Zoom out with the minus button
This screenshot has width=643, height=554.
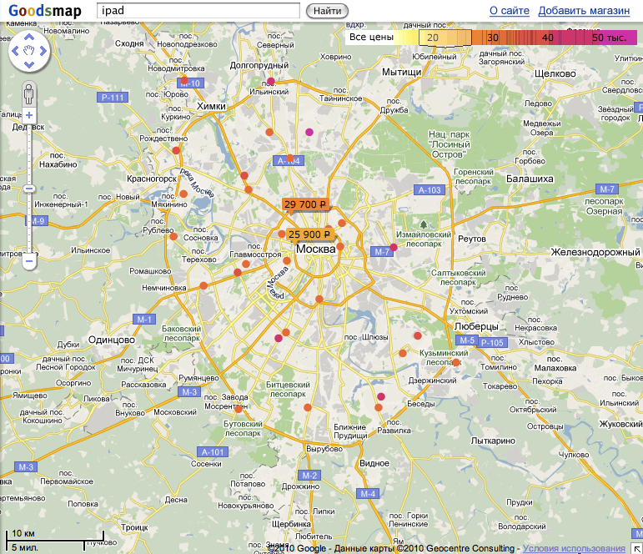click(x=29, y=261)
